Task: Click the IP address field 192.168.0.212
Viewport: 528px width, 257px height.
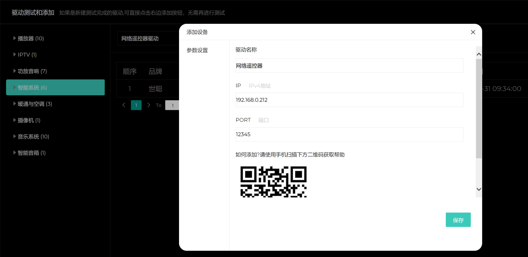Action: 349,100
